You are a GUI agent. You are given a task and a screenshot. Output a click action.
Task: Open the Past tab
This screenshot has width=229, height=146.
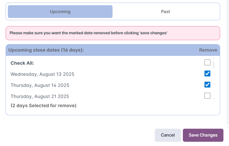166,11
